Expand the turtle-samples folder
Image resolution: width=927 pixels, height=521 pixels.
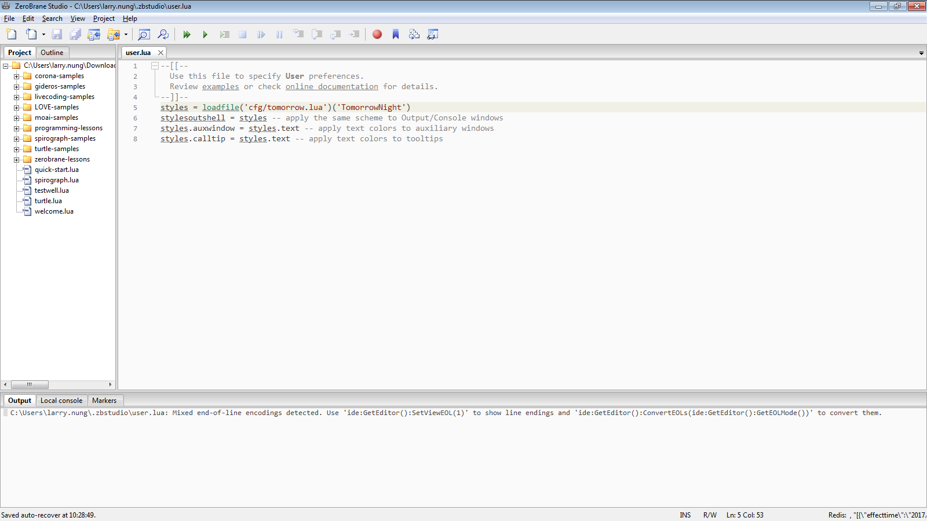click(x=17, y=149)
